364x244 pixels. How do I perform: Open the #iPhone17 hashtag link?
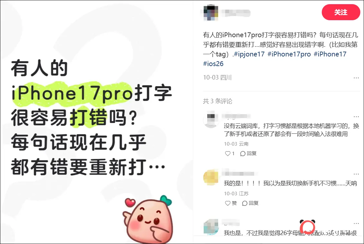[x=330, y=54]
